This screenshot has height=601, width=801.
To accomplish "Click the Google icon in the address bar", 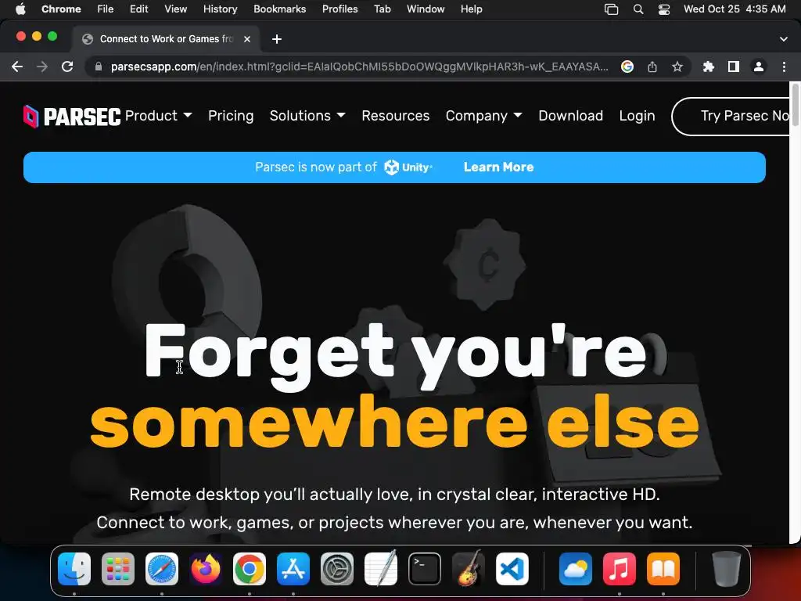I will click(627, 67).
